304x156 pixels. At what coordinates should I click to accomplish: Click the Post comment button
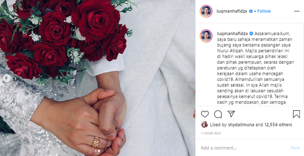[x=295, y=148]
